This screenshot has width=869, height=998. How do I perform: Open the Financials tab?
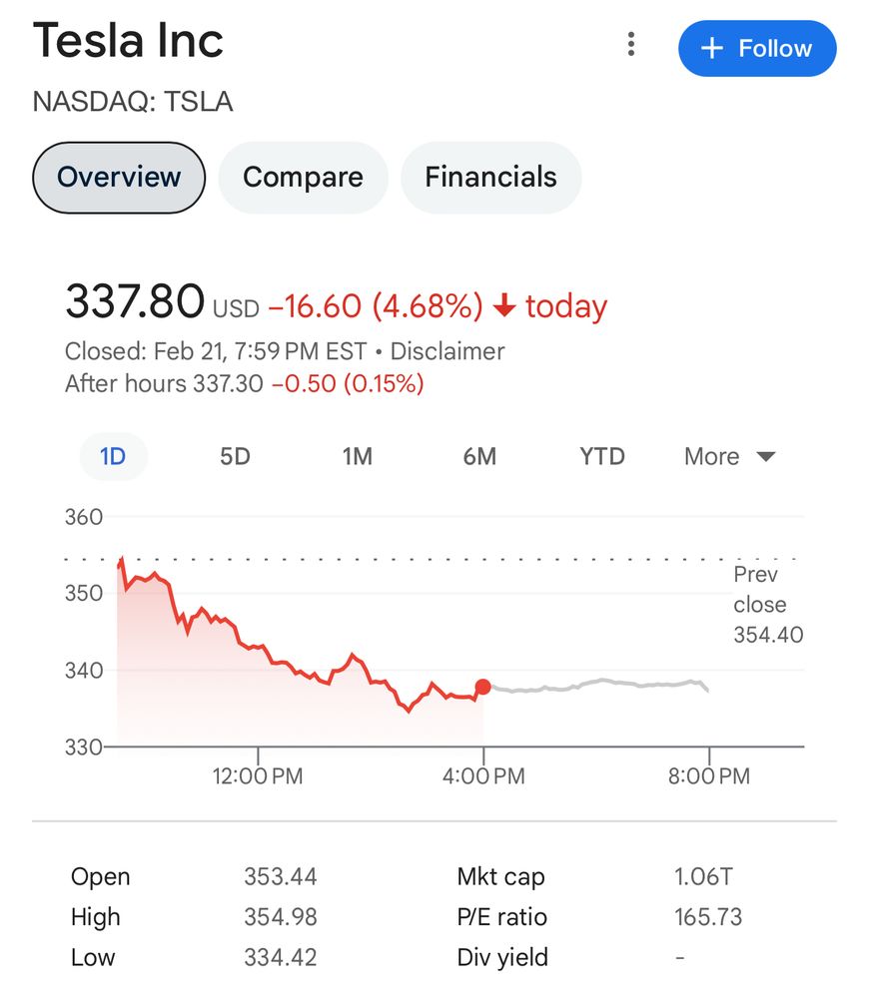tap(490, 178)
